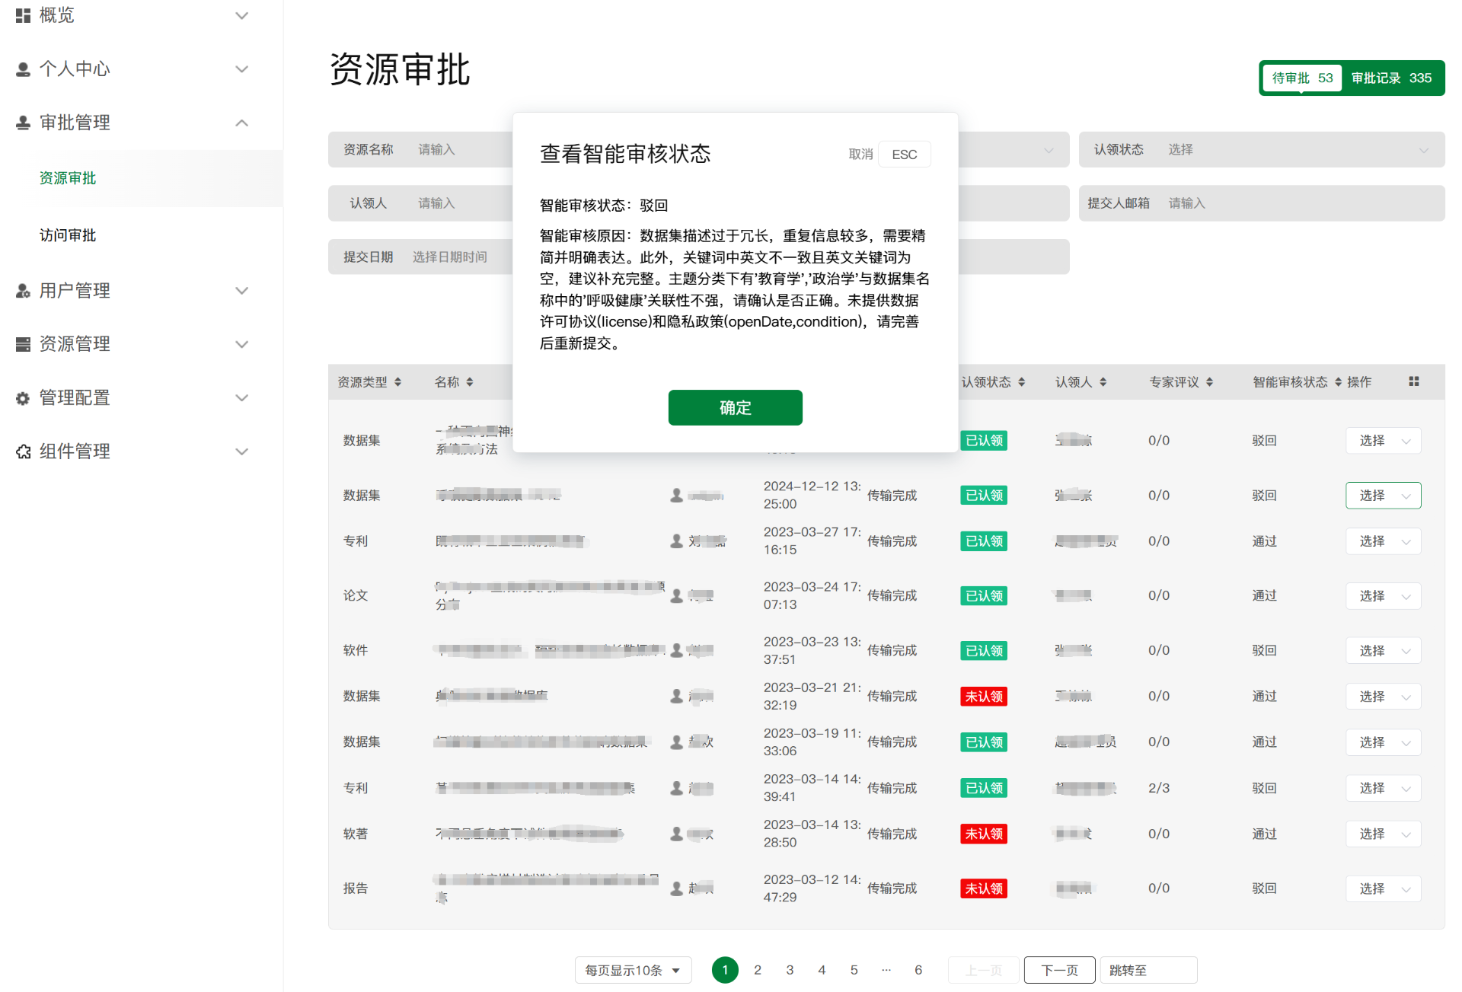1462x992 pixels.
Task: Open 每页显示10条 page size dropdown
Action: point(632,970)
